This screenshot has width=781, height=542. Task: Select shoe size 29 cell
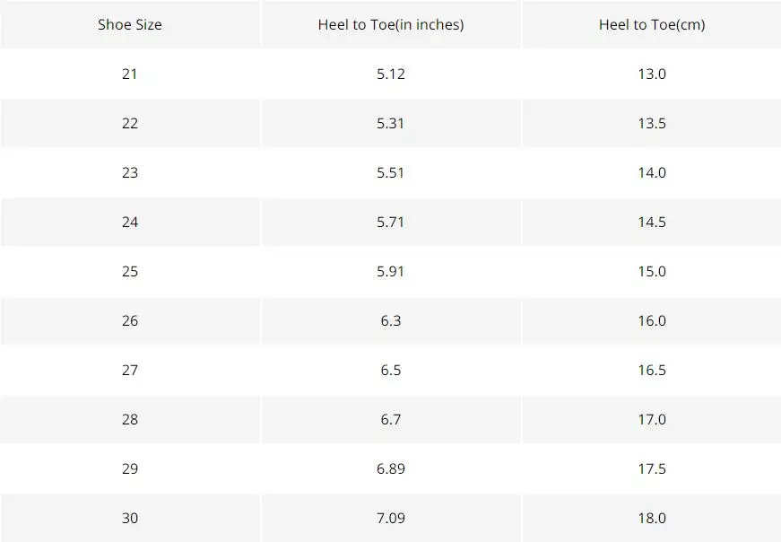pyautogui.click(x=129, y=468)
